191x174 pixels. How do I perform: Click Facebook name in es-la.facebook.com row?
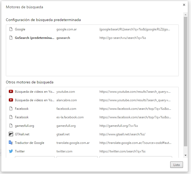coord(22,117)
